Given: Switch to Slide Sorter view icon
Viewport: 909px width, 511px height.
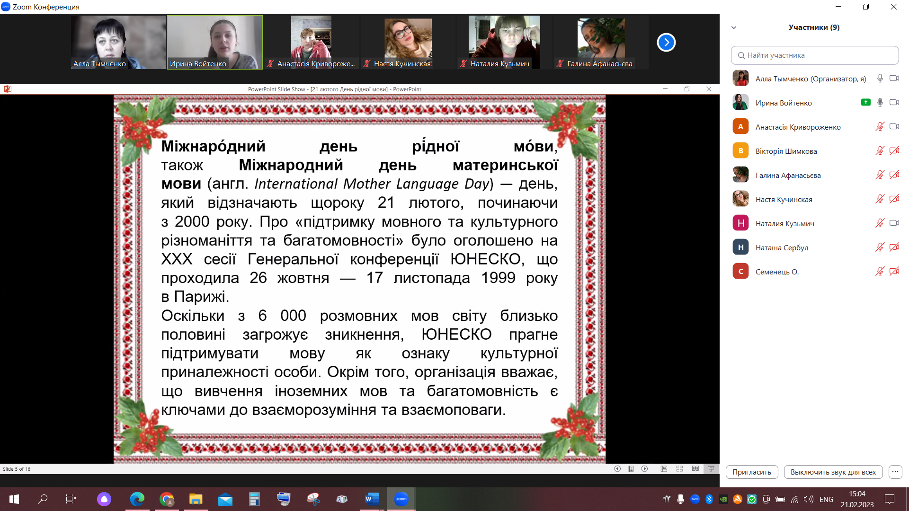Looking at the screenshot, I should [x=679, y=469].
